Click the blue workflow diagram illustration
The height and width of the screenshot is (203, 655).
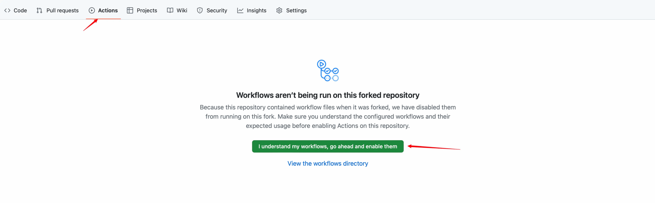click(328, 70)
